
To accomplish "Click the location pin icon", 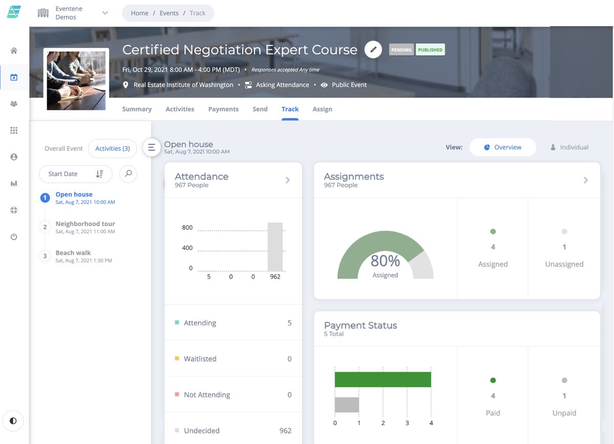I will [x=126, y=85].
